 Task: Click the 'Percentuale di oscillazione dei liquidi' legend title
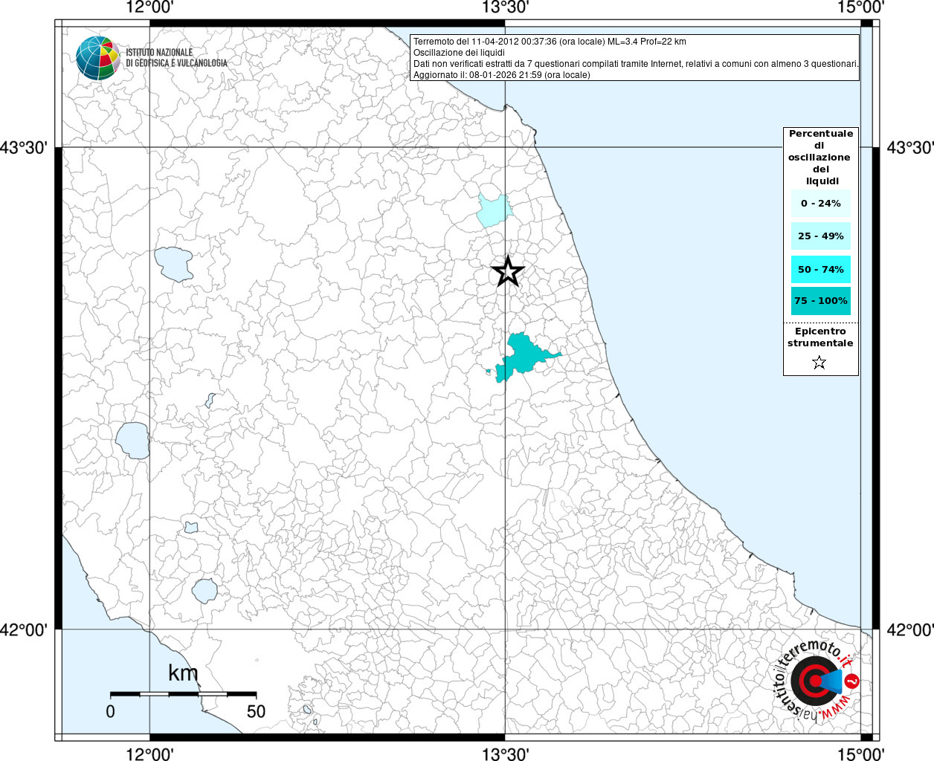pyautogui.click(x=820, y=157)
